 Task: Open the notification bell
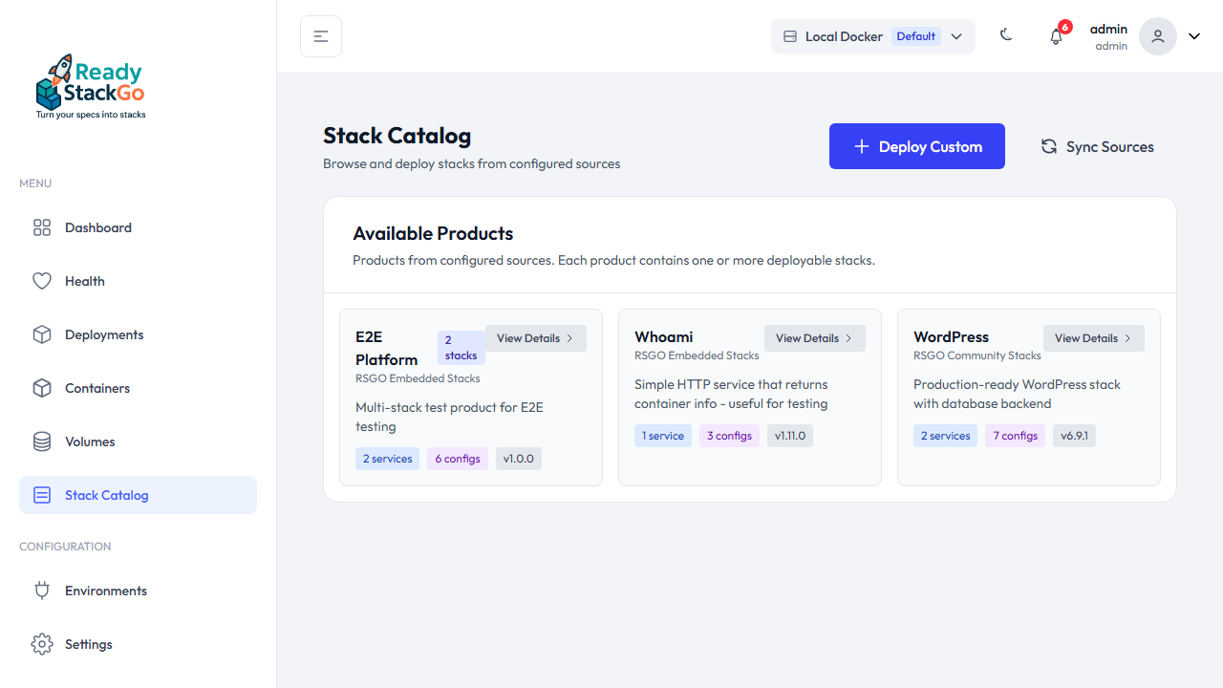tap(1056, 35)
